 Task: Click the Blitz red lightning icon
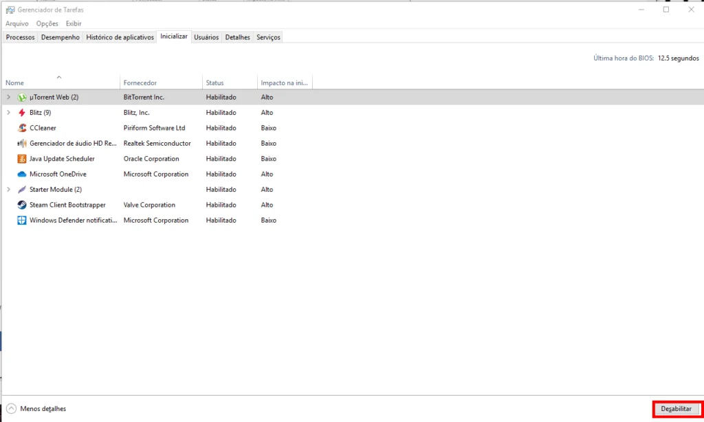(21, 112)
